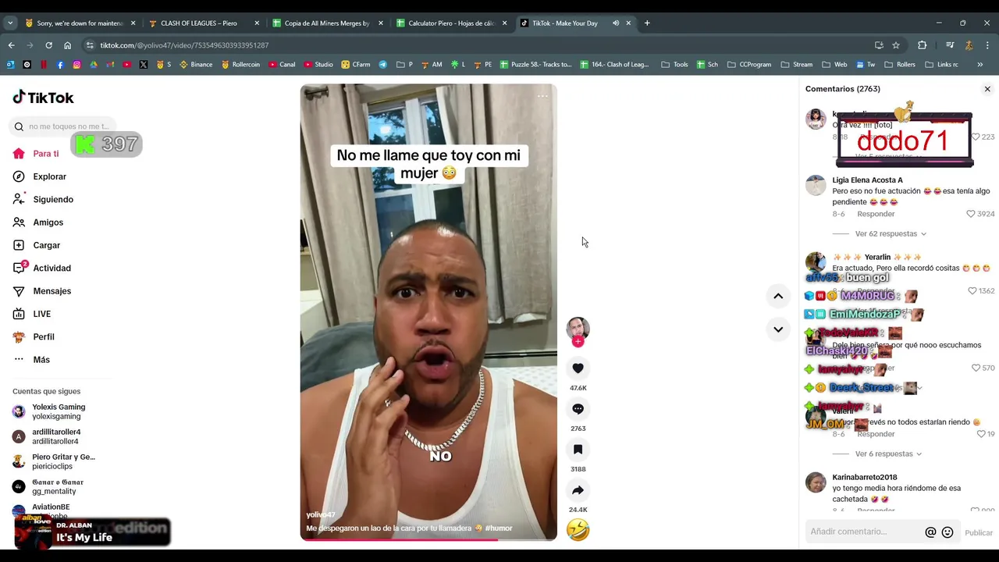Open comments via the speech bubble icon

coord(578,409)
